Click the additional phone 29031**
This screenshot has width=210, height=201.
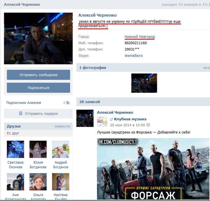click(132, 49)
